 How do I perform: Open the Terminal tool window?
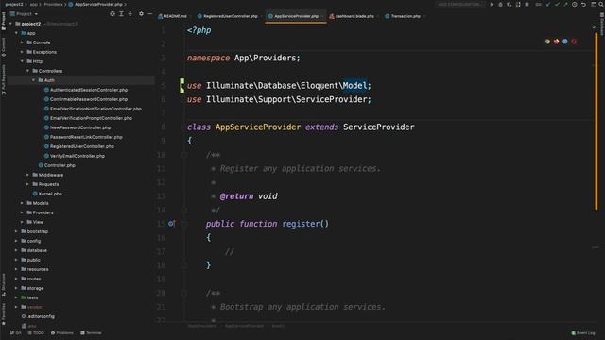91,333
